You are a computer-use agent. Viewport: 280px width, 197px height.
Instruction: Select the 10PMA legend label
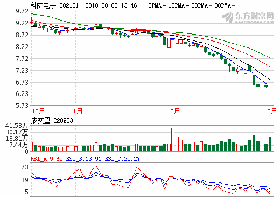point(176,5)
